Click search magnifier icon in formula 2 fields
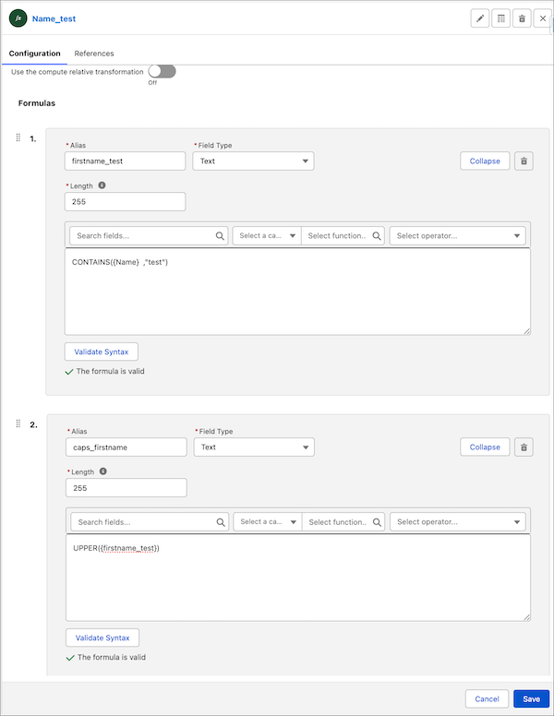The width and height of the screenshot is (554, 716). click(221, 522)
